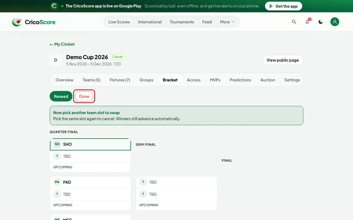The image size is (353, 220).
Task: Open the notifications bell
Action: (x=307, y=22)
